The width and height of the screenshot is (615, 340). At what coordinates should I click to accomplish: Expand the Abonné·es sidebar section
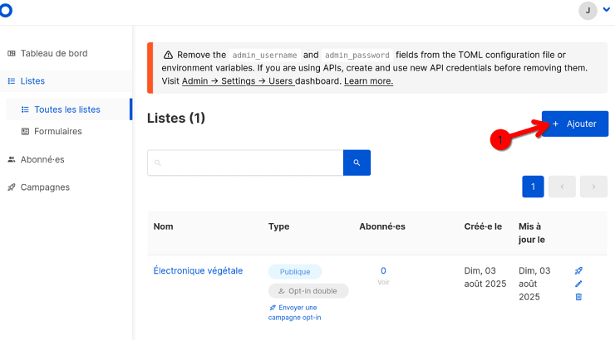click(42, 159)
